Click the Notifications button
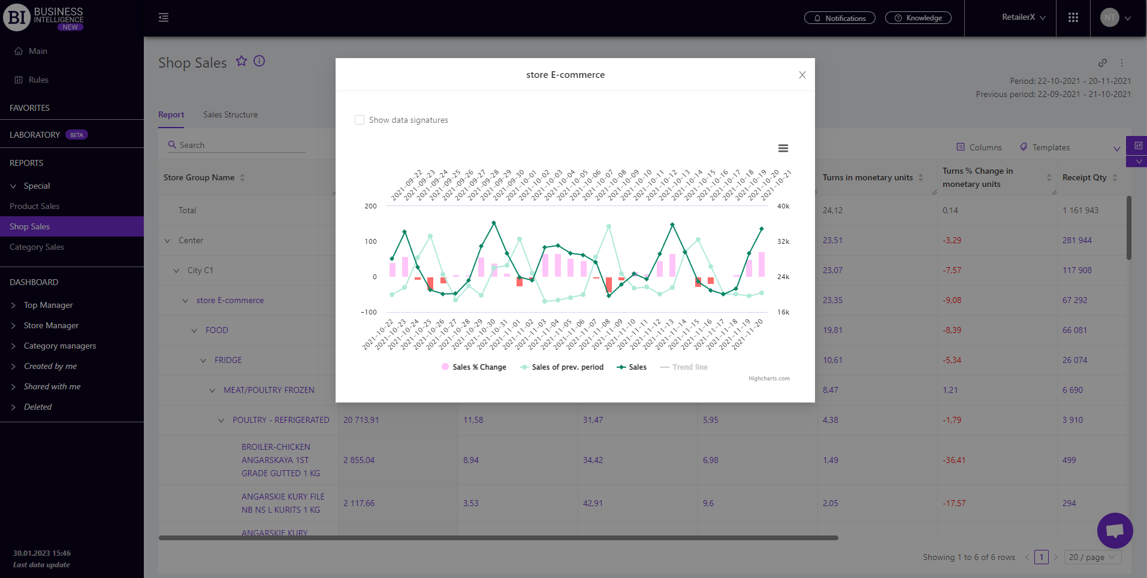Screen dimensions: 1147x578 [840, 18]
